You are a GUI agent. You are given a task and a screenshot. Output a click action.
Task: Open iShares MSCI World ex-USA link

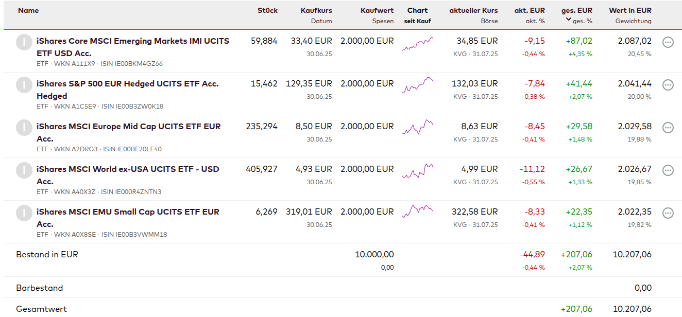coord(128,169)
